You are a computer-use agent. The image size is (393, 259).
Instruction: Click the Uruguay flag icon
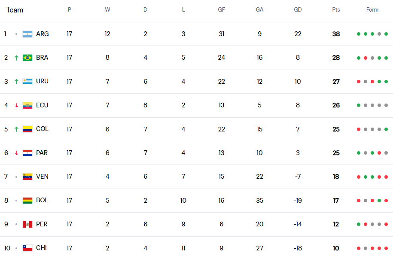pyautogui.click(x=27, y=82)
